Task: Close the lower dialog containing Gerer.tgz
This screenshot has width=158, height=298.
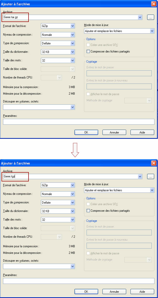Action: coord(153,163)
